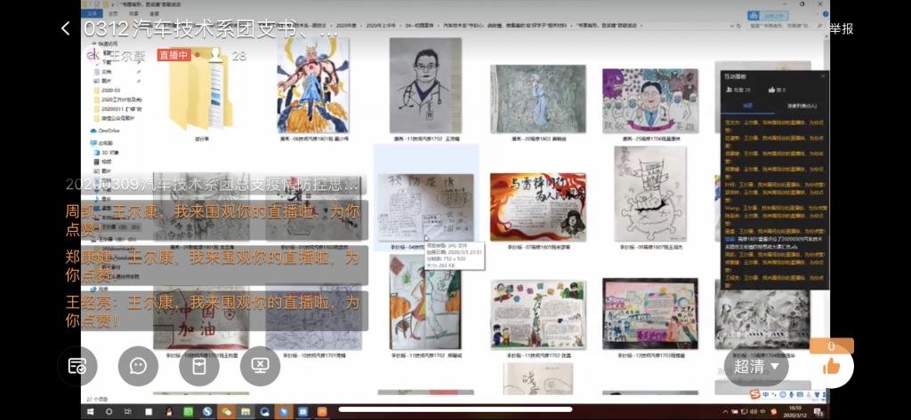Tap the 直播中 live status badge
The height and width of the screenshot is (420, 911).
[175, 55]
